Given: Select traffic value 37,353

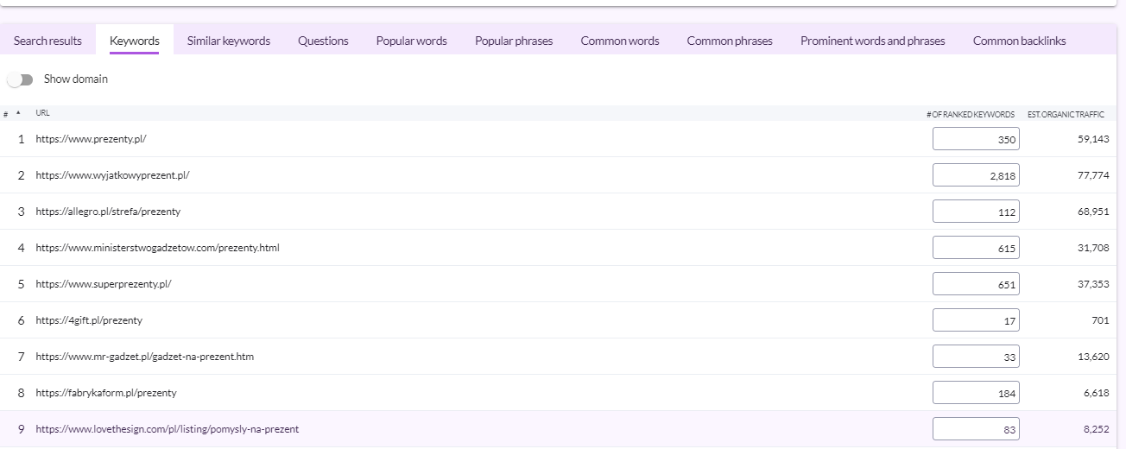Looking at the screenshot, I should point(1093,284).
